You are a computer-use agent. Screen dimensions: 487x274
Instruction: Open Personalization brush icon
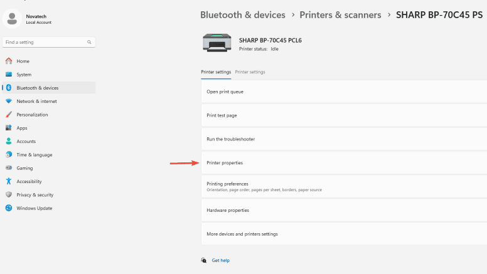pos(9,115)
